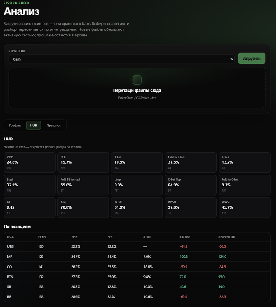276x307 pixels.
Task: Click the Загрузить button
Action: click(251, 58)
